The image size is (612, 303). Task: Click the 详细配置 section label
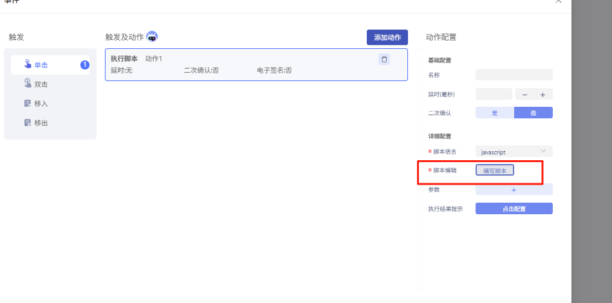[x=440, y=136]
